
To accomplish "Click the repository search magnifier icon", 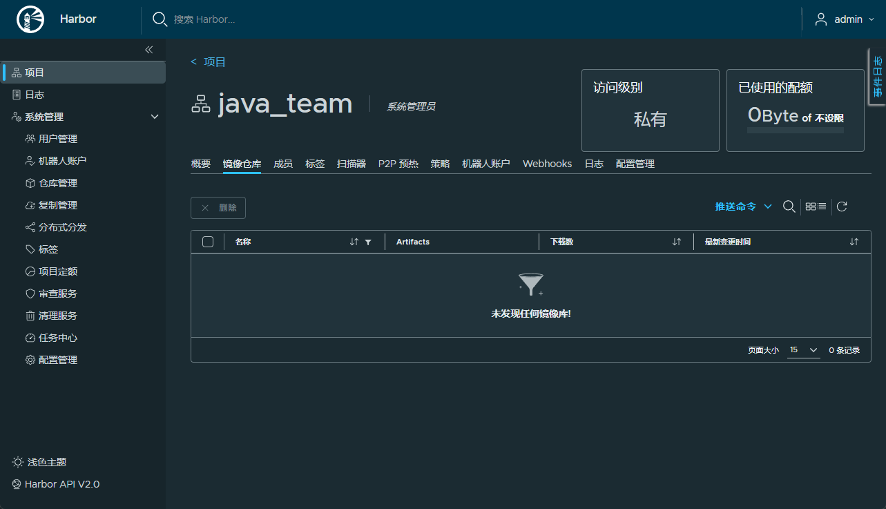I will [x=789, y=207].
